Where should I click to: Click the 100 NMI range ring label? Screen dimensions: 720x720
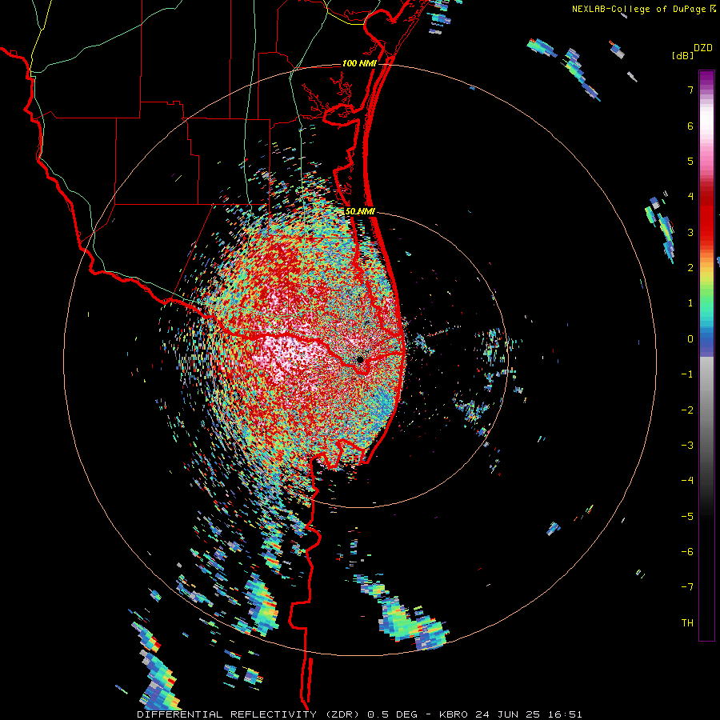pos(359,63)
